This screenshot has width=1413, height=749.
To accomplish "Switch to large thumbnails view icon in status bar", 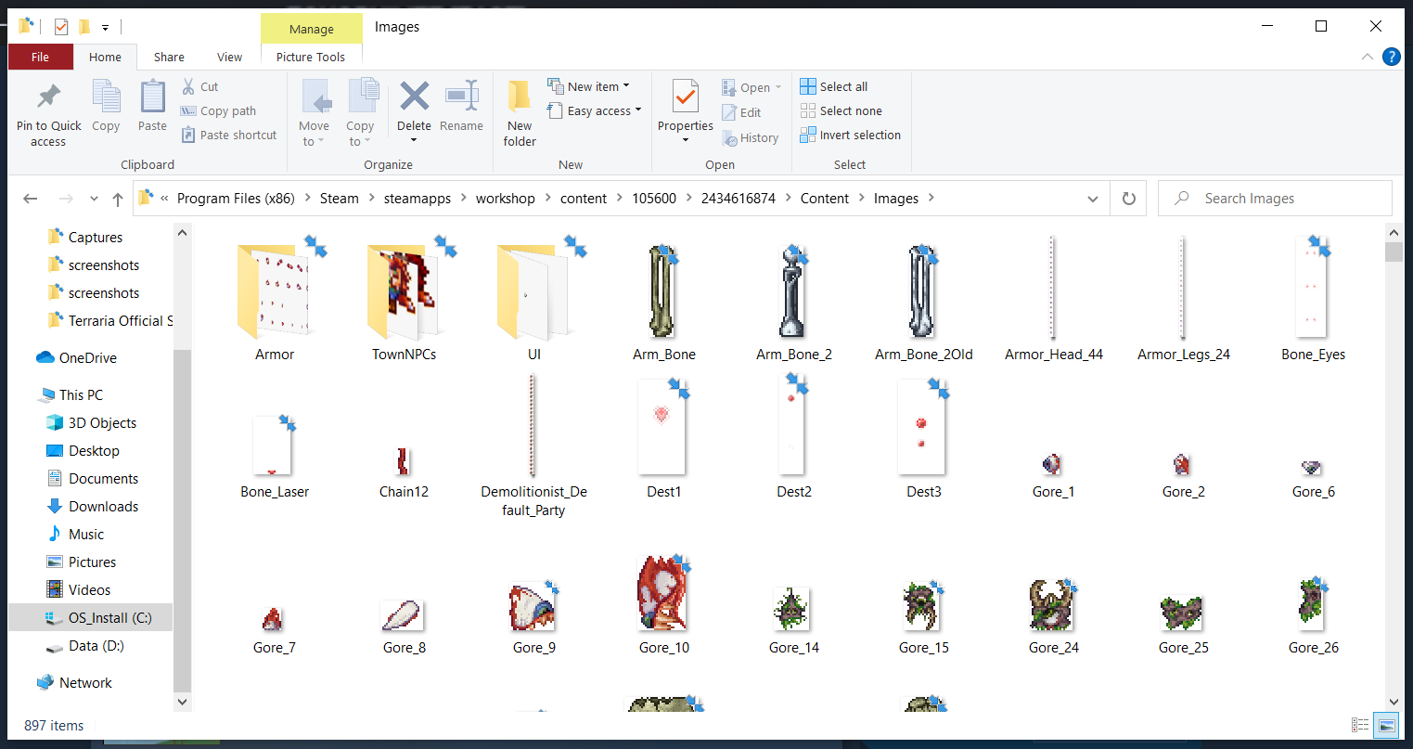I will click(x=1387, y=725).
